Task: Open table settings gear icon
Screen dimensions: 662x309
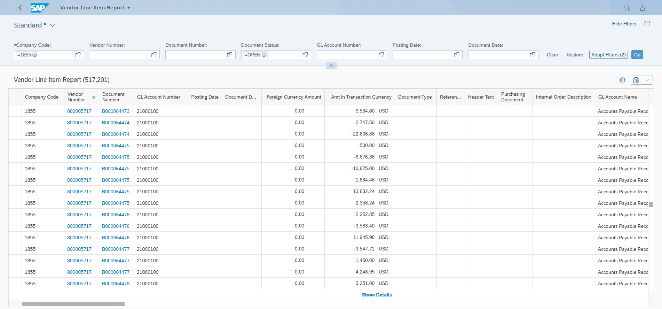Action: click(x=622, y=80)
